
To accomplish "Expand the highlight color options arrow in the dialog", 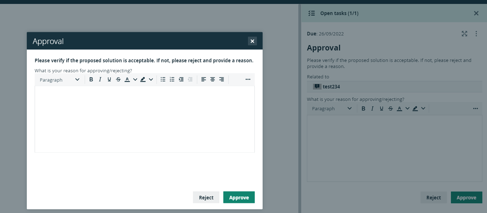I will click(x=151, y=79).
